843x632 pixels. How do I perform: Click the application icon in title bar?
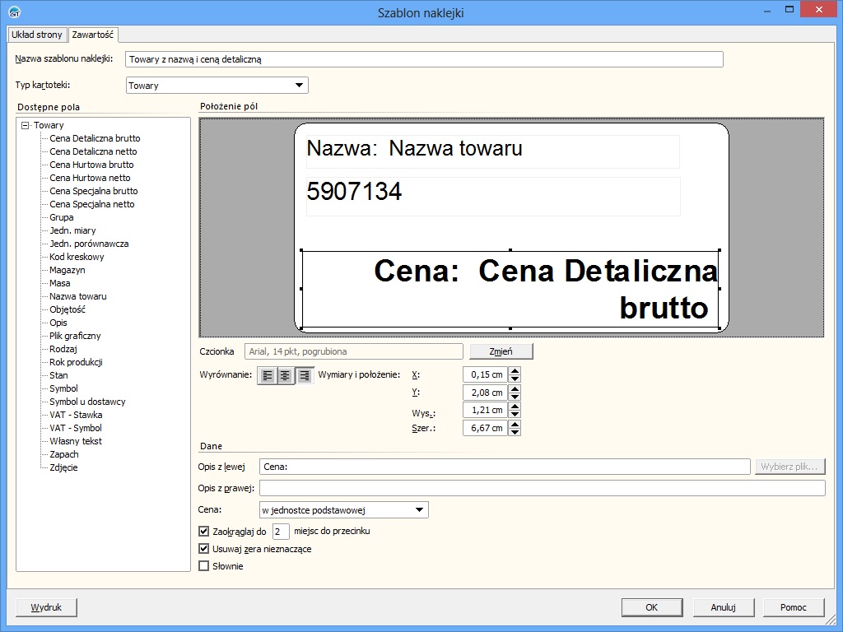pyautogui.click(x=13, y=12)
